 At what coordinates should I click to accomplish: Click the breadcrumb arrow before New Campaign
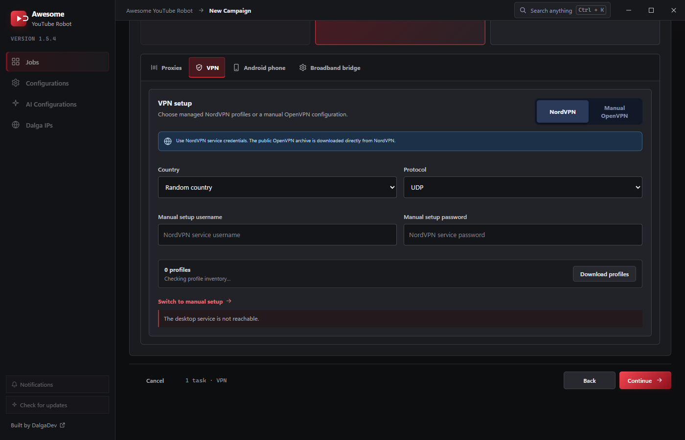(x=201, y=10)
